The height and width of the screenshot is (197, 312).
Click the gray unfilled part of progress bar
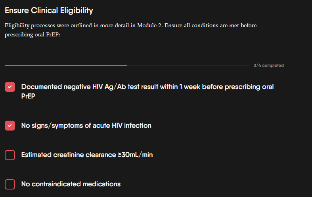click(x=188, y=65)
